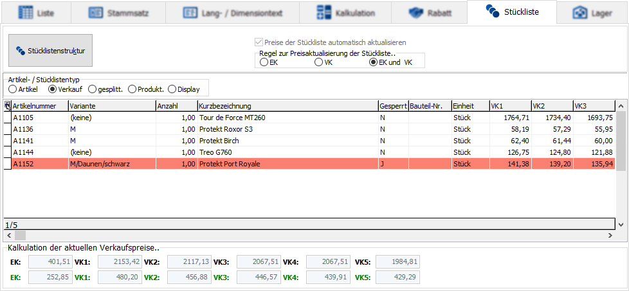Click the black VK1 field 2153,42

coord(120,263)
